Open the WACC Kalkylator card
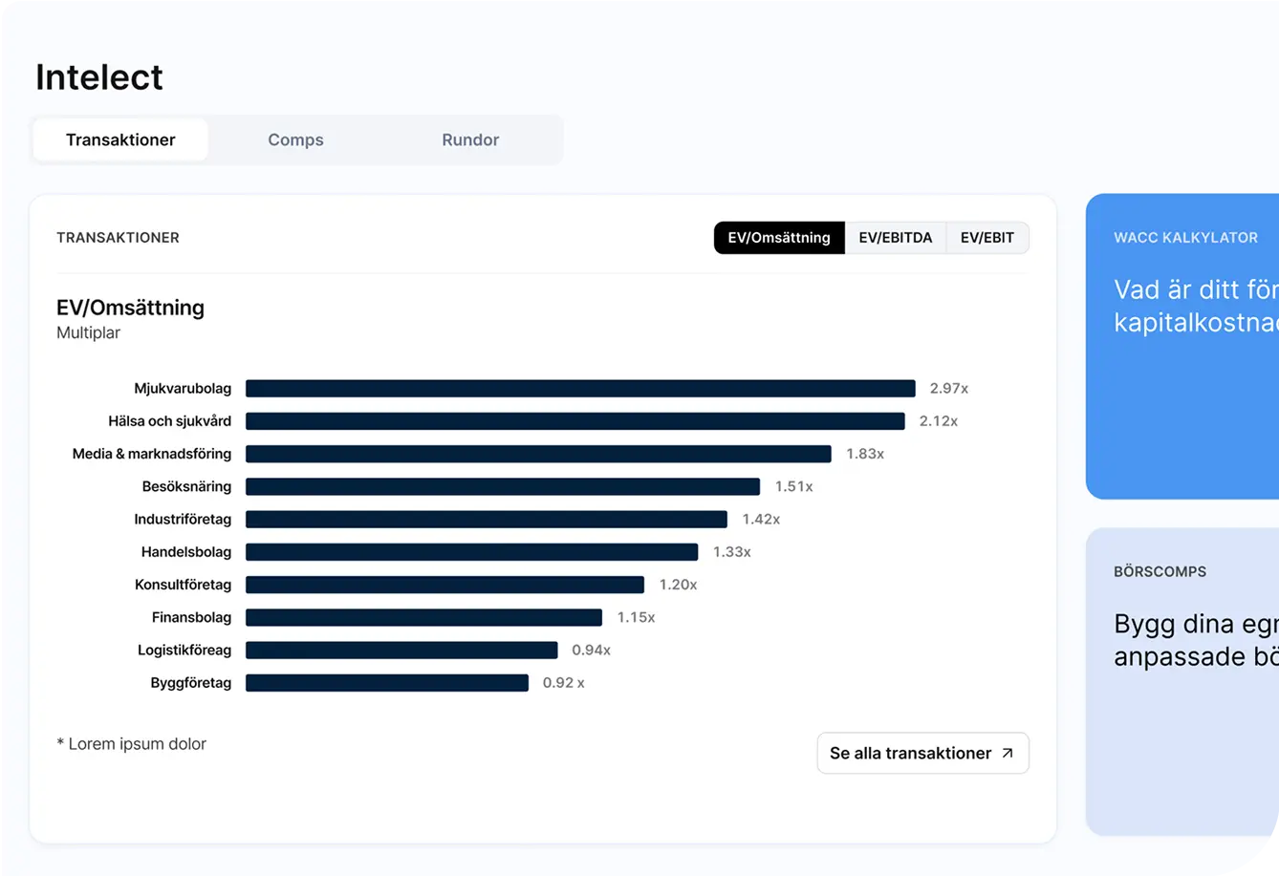The image size is (1279, 876). pos(1182,346)
